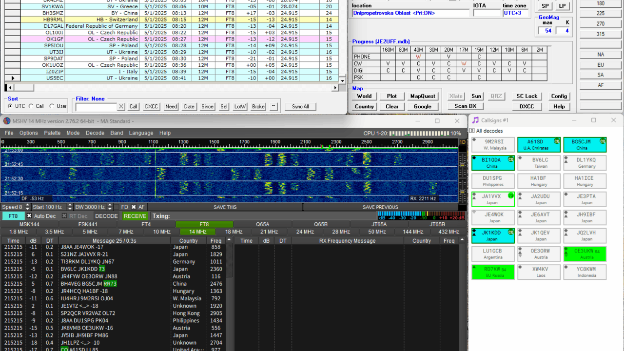Click the DECODE button
This screenshot has width=624, height=351.
(x=106, y=216)
